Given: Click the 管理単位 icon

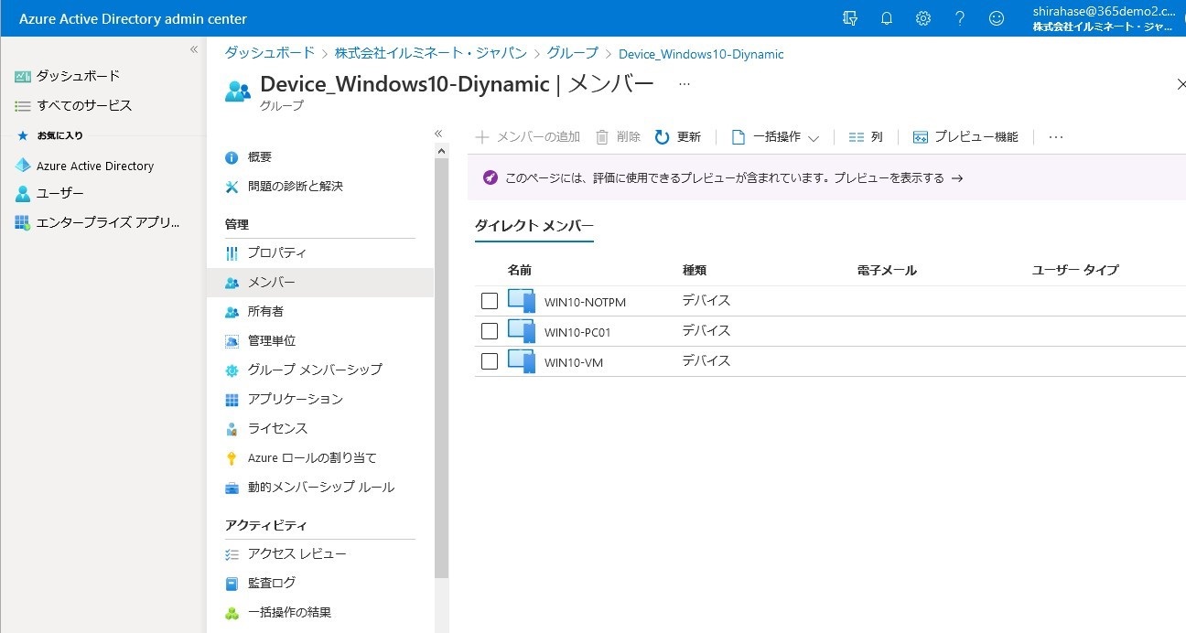Looking at the screenshot, I should pyautogui.click(x=232, y=341).
